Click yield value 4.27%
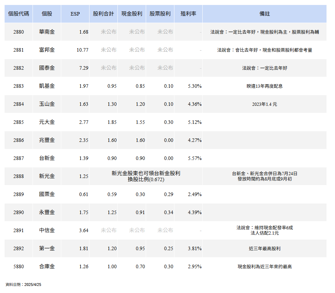 195,140
